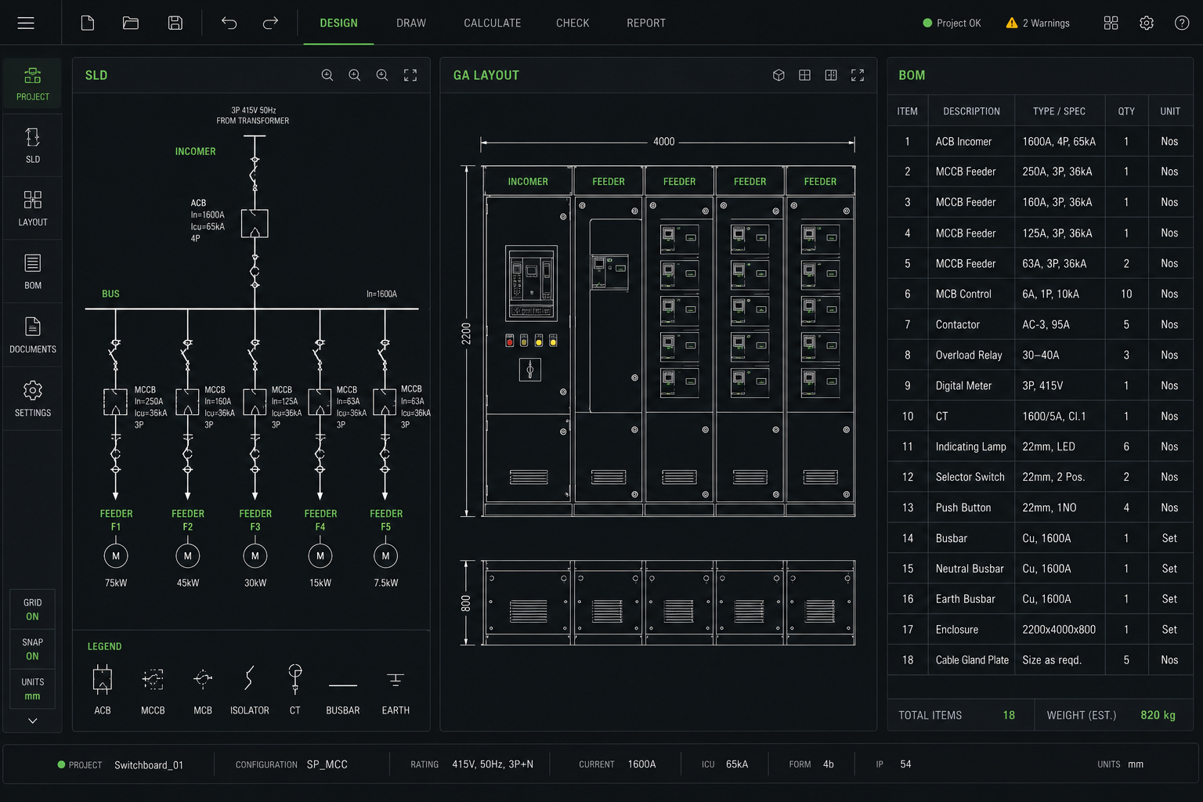The image size is (1203, 802).
Task: Click the QTY column header in BOM
Action: (1126, 111)
